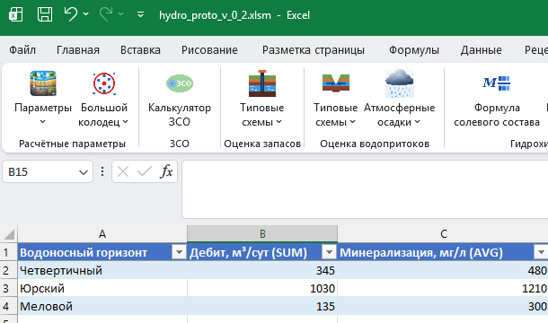Open filter for Дебит, м³/сут (SUM) column
The image size is (548, 323).
coord(329,252)
